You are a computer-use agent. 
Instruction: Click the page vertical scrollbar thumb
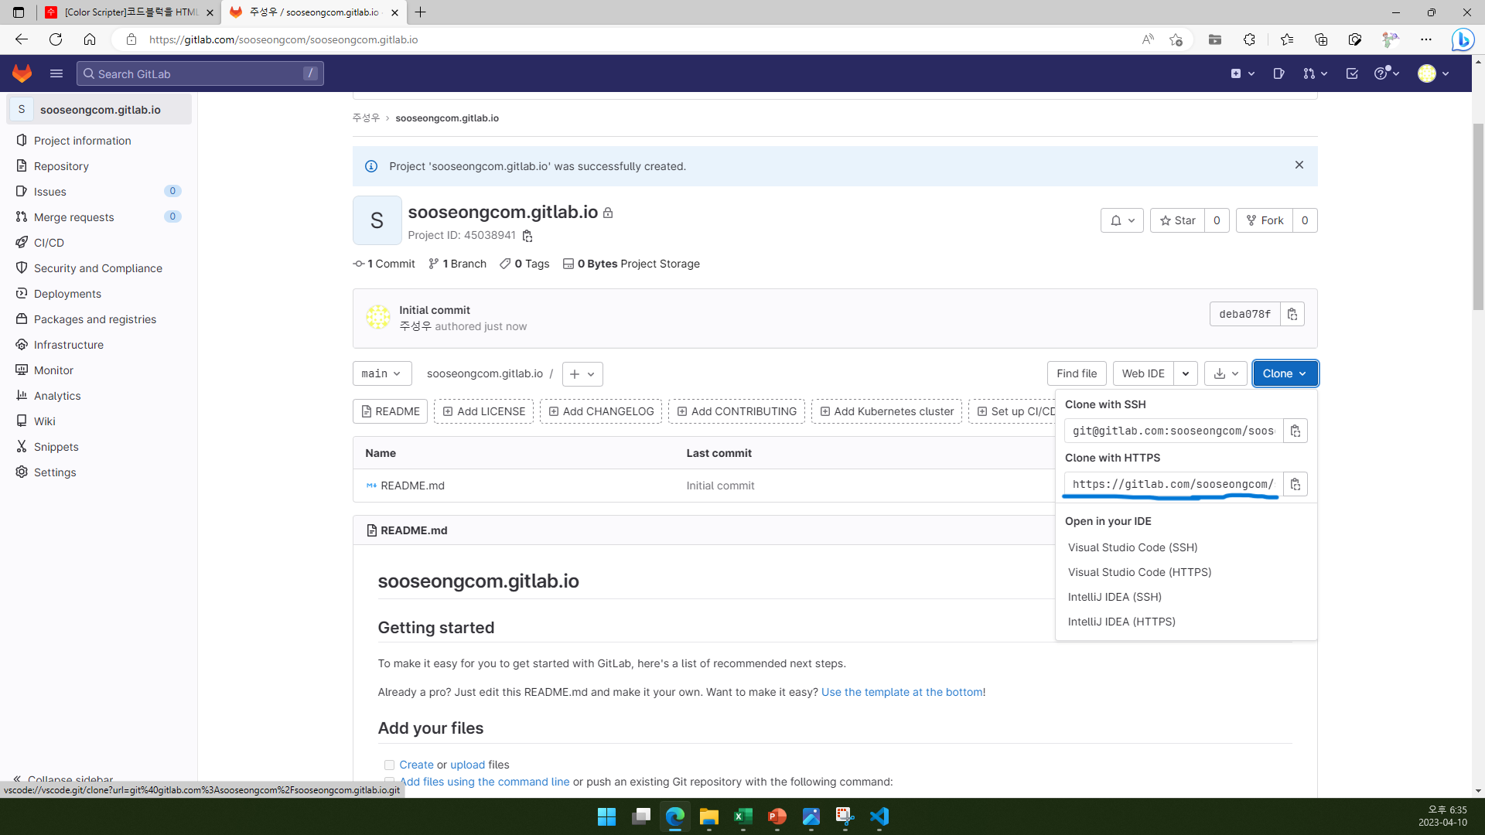(1478, 216)
